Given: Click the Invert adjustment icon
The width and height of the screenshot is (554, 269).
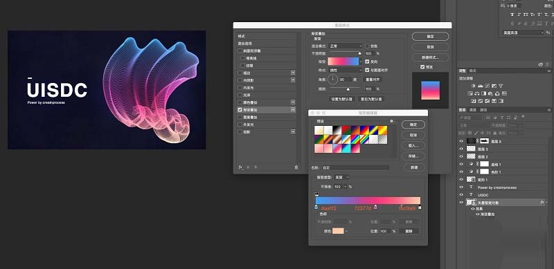Looking at the screenshot, I should [474, 101].
